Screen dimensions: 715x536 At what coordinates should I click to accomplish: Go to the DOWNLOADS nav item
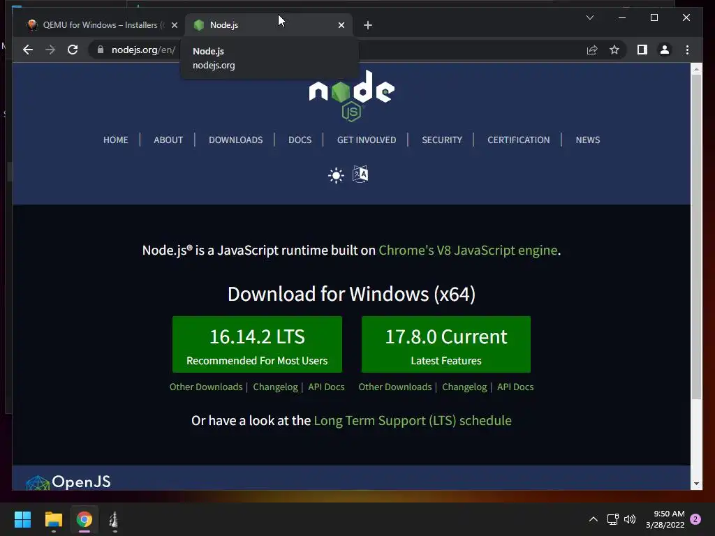click(x=236, y=140)
